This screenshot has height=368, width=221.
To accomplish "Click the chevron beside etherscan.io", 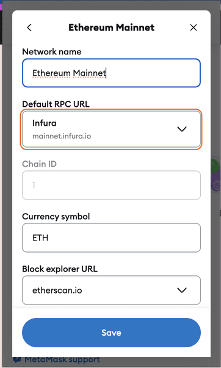I will (x=181, y=290).
